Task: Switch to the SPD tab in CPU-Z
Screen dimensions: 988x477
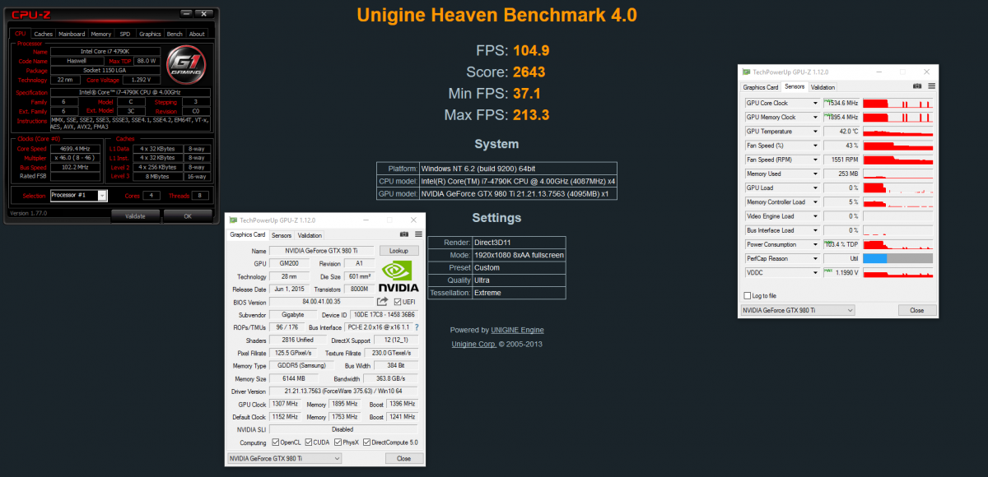Action: (125, 34)
